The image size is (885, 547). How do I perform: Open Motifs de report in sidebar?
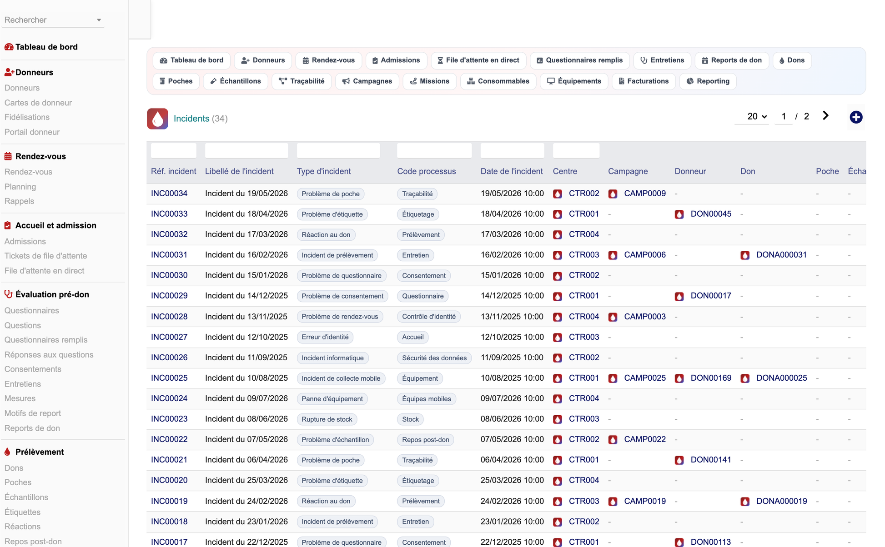point(33,413)
